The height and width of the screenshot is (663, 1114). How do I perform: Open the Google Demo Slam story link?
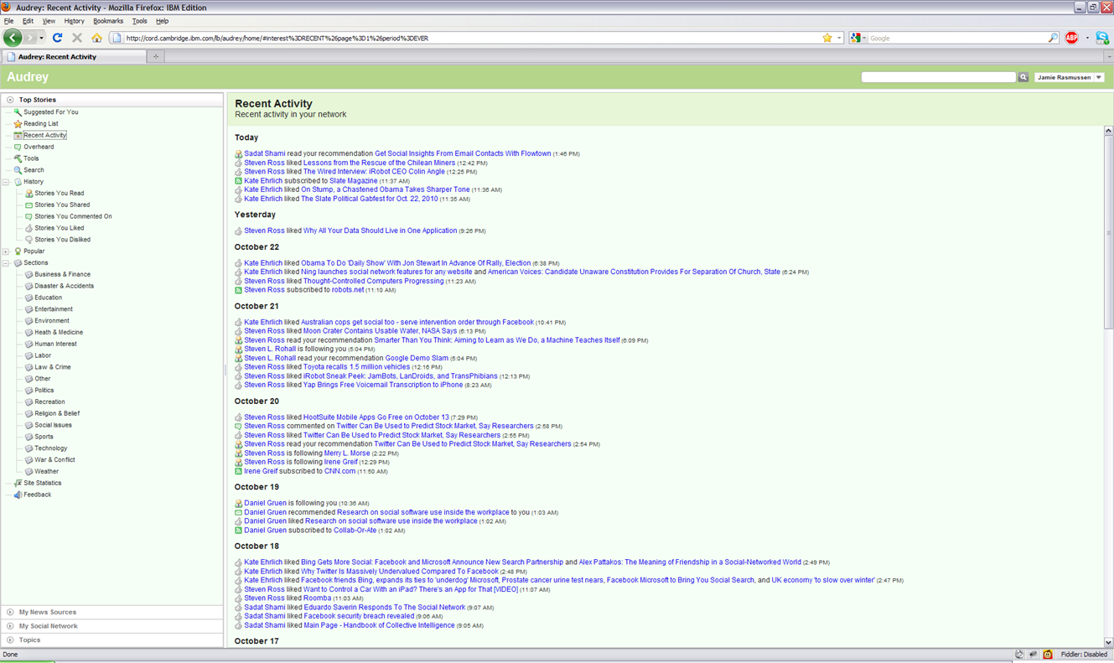pos(417,358)
